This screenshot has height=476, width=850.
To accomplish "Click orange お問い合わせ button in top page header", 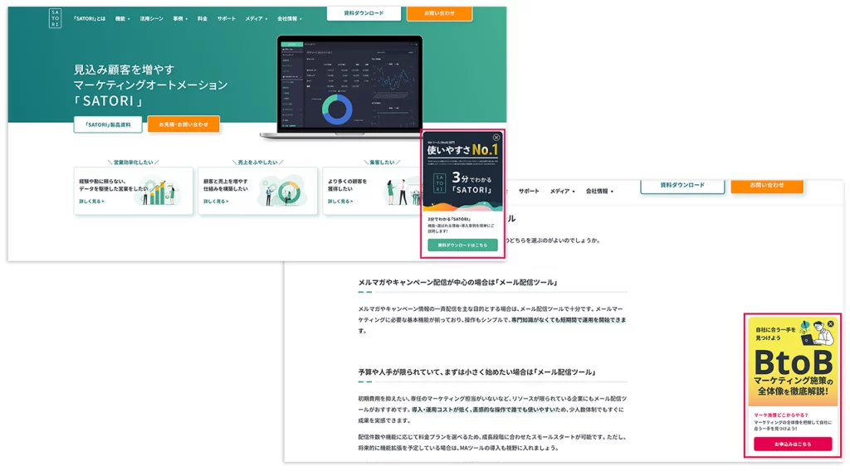I will [439, 13].
